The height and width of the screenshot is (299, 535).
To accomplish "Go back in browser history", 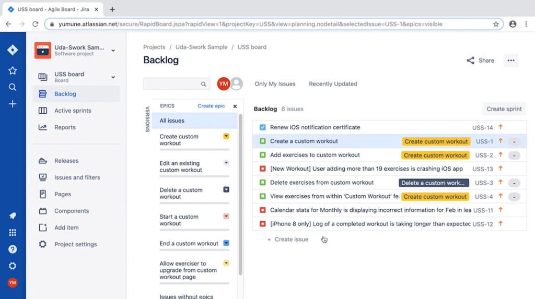I will (x=8, y=24).
